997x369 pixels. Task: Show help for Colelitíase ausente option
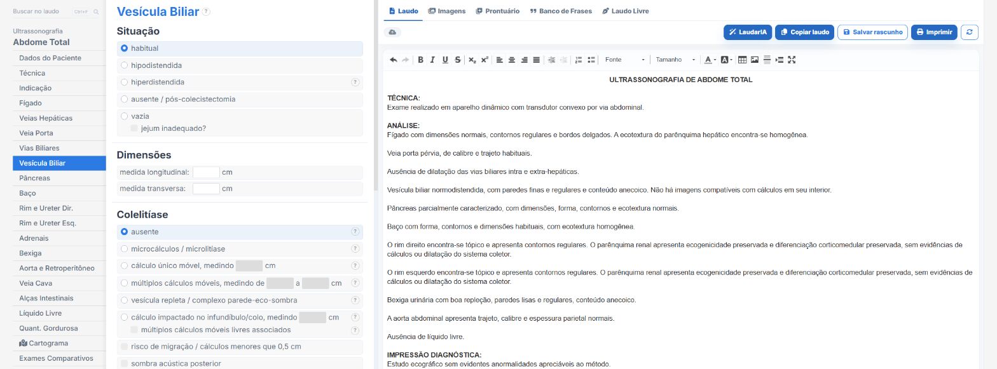355,232
